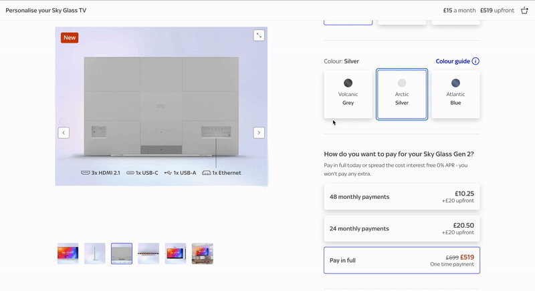This screenshot has height=291, width=535.
Task: Click '£519 upfront' in header
Action: (x=497, y=11)
